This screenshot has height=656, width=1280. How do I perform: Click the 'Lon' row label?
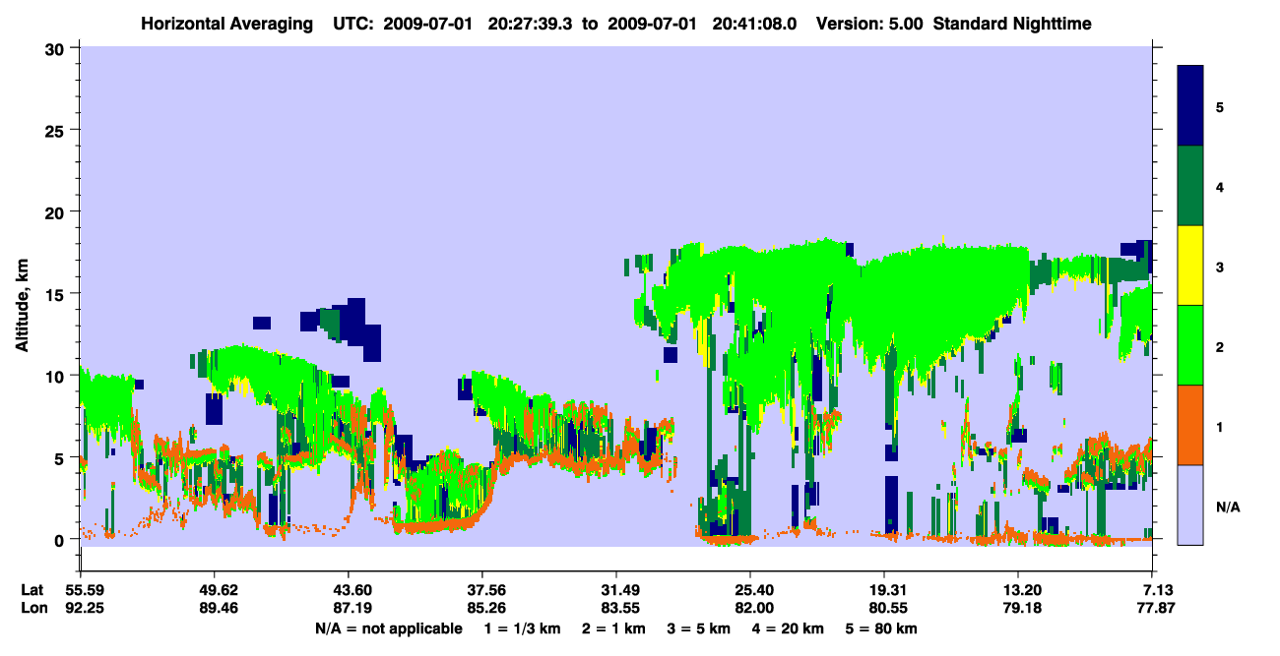pos(33,608)
